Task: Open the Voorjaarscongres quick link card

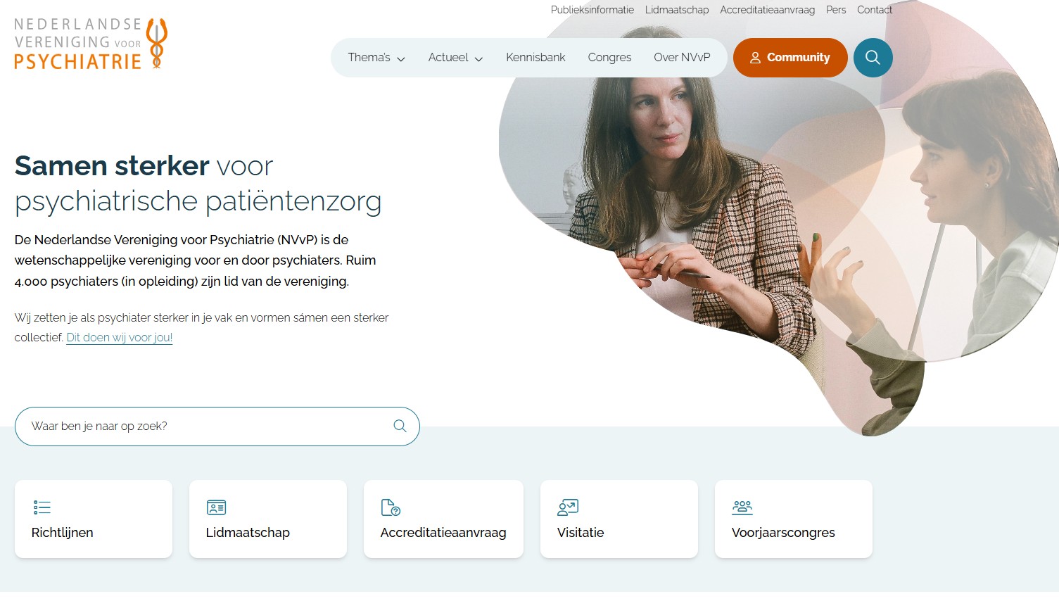Action: click(x=794, y=519)
